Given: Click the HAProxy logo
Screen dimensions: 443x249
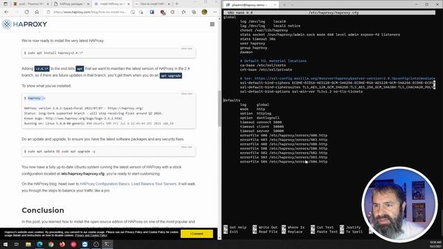Looking at the screenshot, I should [24, 24].
